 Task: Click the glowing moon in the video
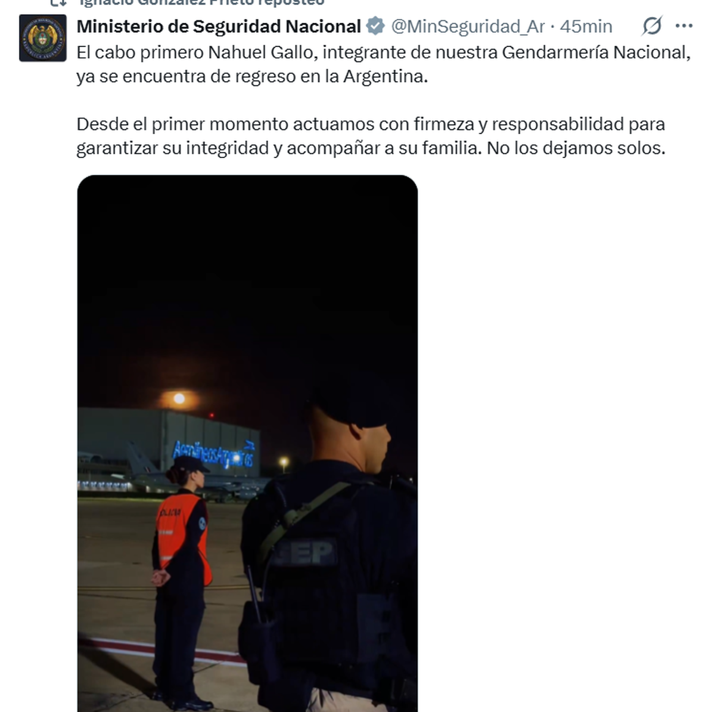click(x=179, y=398)
